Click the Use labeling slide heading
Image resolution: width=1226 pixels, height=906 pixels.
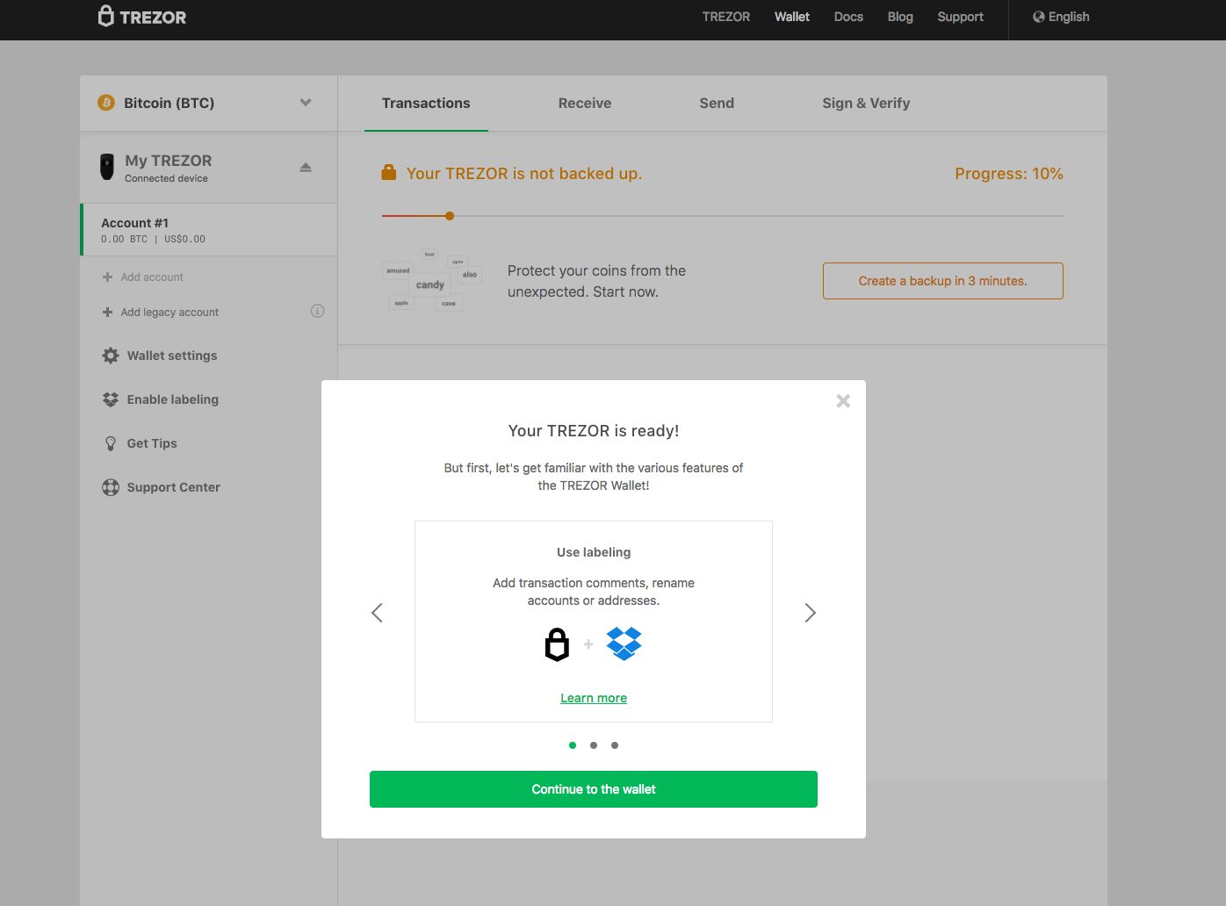pyautogui.click(x=594, y=552)
